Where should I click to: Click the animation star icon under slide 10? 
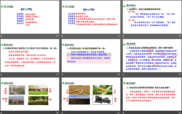[x=2, y=36]
